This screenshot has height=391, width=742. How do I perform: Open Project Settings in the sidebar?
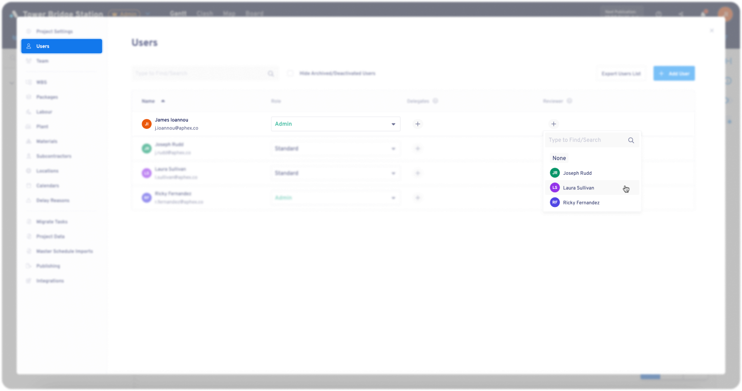pyautogui.click(x=54, y=31)
